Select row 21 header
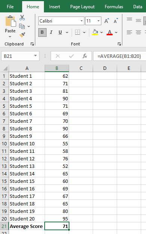 click(4, 226)
